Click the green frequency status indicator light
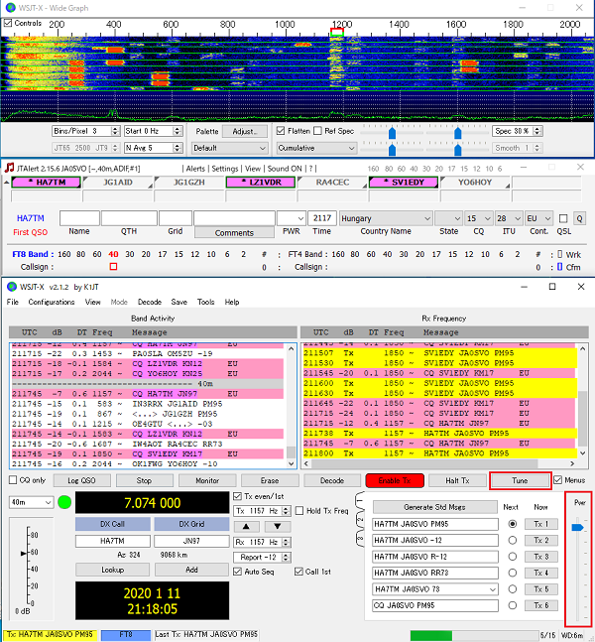 [x=65, y=503]
